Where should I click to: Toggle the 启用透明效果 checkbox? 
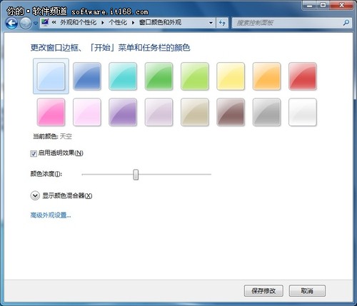point(34,153)
